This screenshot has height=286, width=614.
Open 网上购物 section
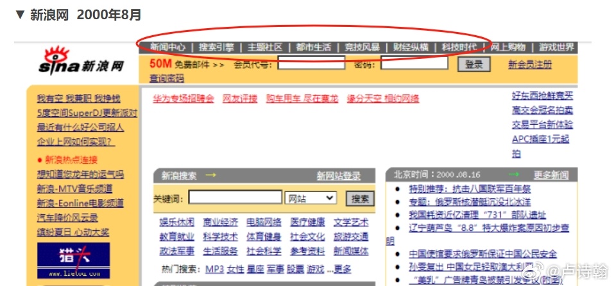coord(508,47)
